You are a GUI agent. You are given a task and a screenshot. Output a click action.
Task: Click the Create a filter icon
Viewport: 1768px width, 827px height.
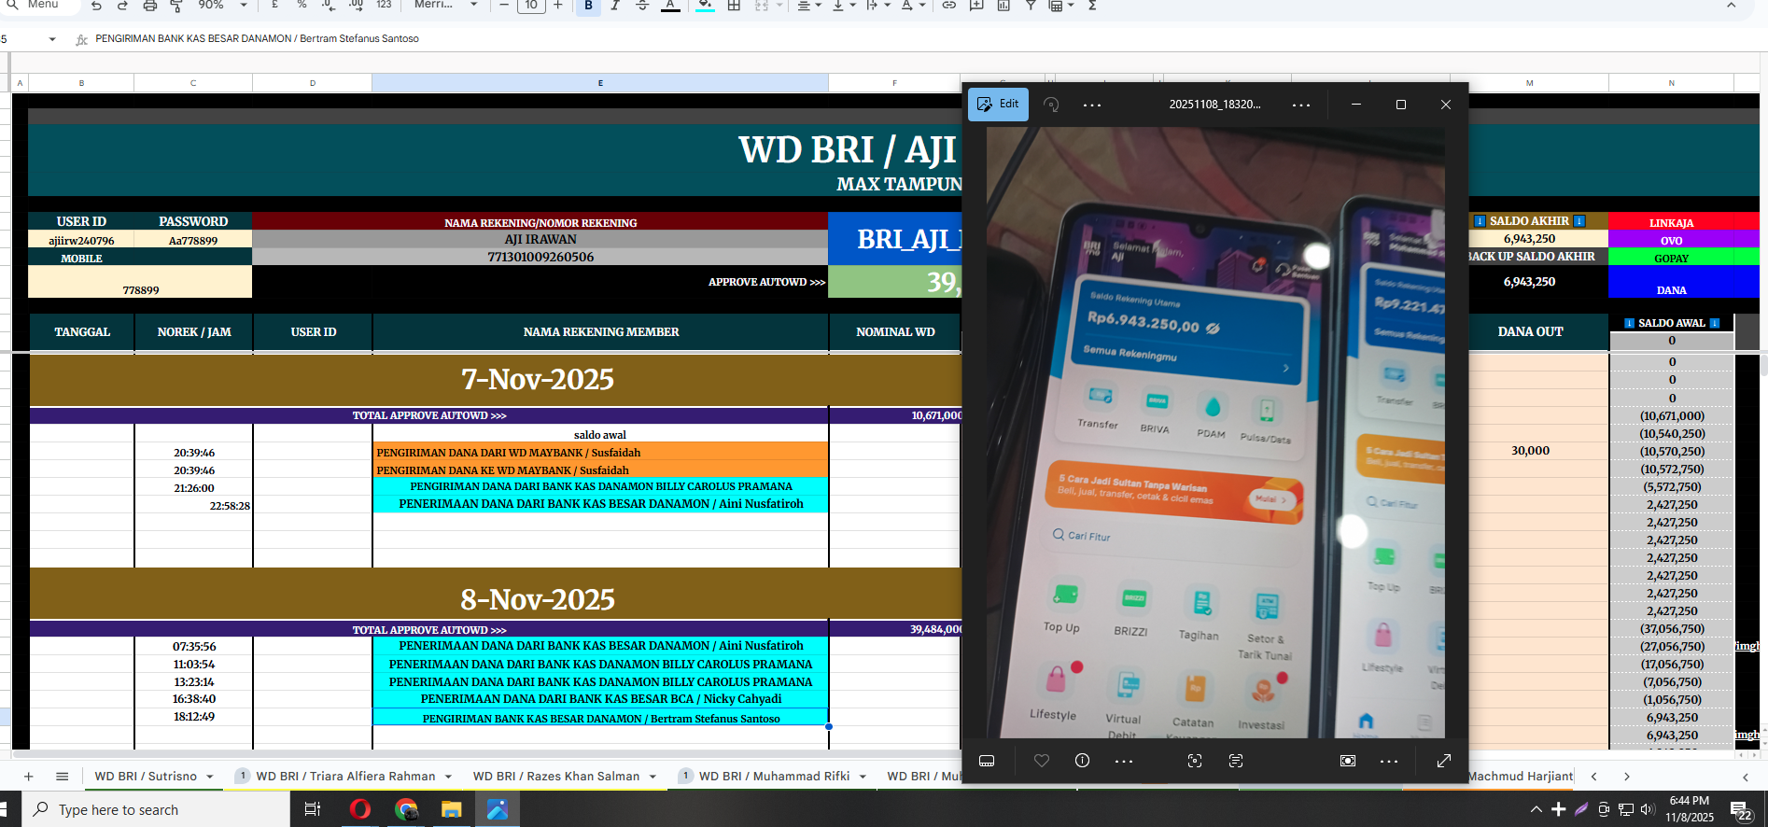(x=1031, y=6)
